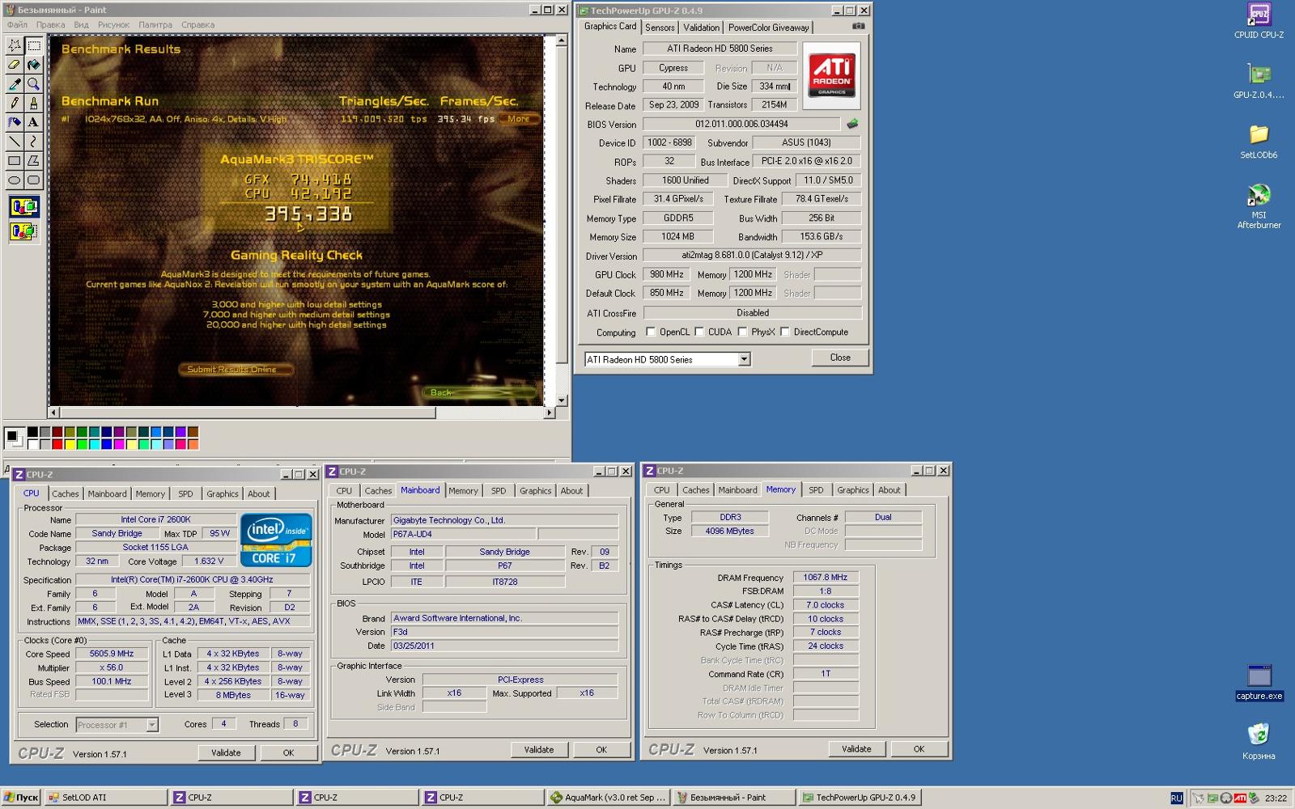This screenshot has height=809, width=1295.
Task: Enable the CUDA checkbox in GPU-Z
Action: pyautogui.click(x=699, y=332)
